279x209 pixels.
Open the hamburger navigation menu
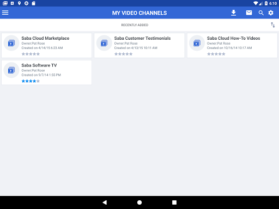5,13
